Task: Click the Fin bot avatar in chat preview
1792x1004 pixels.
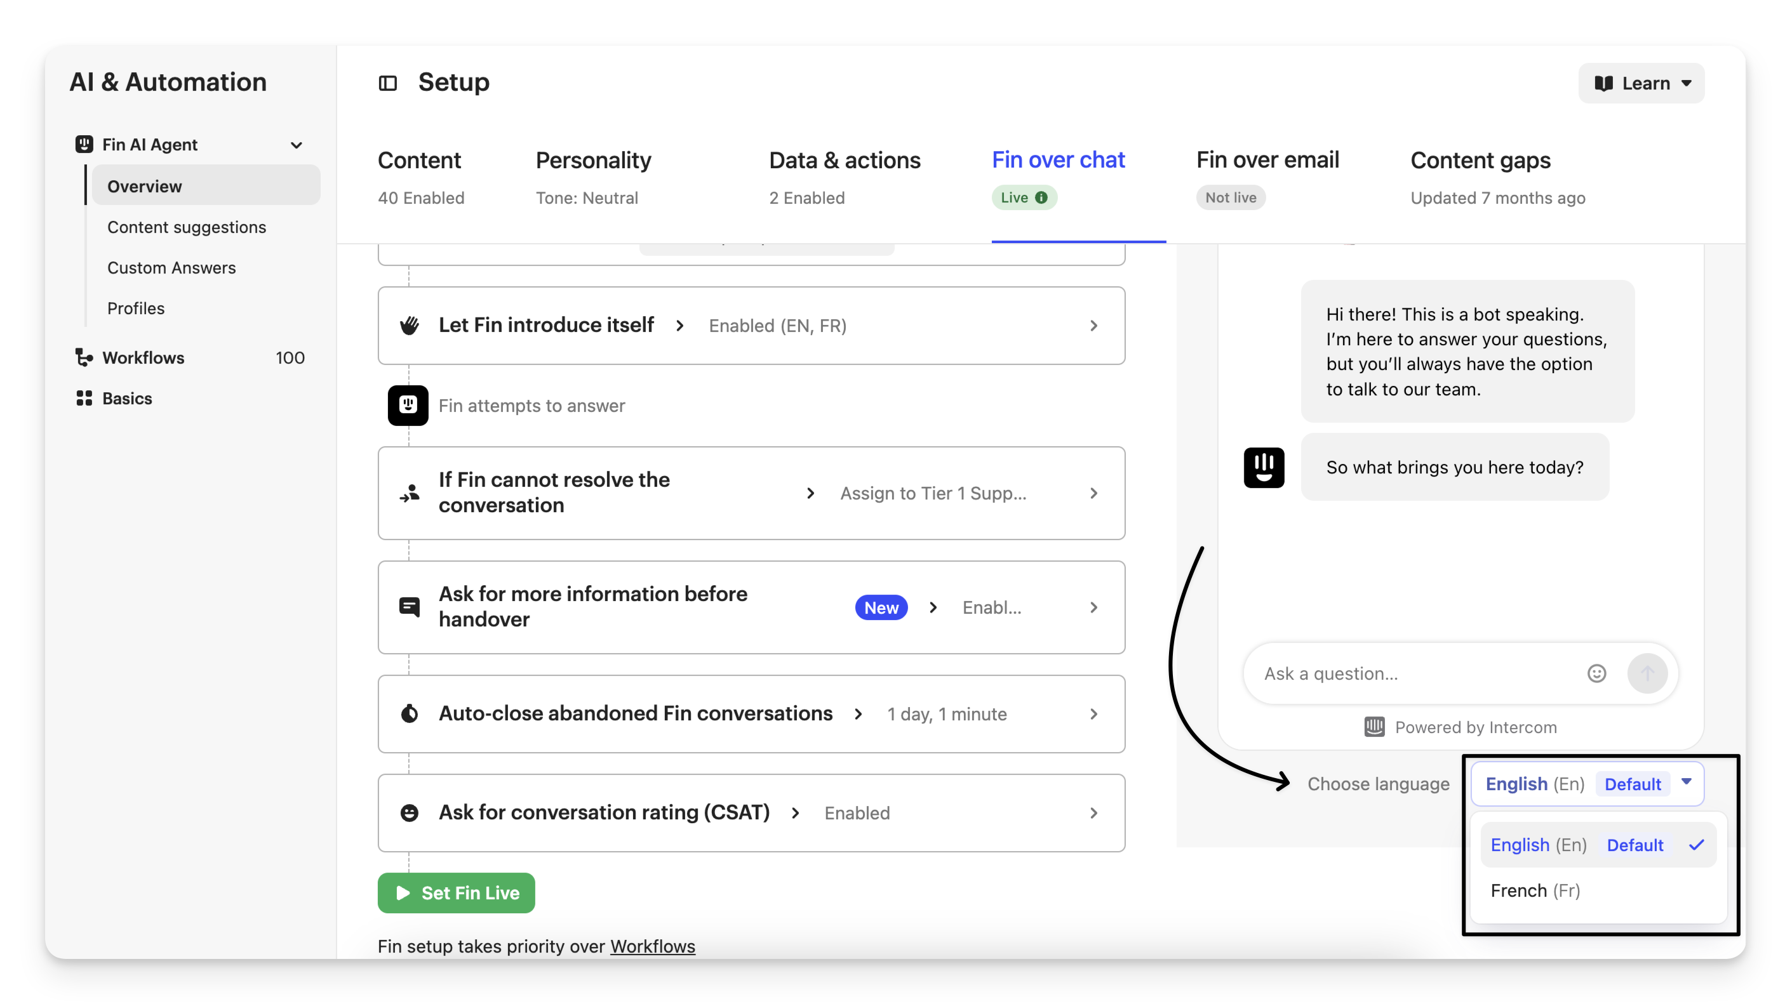Action: 1263,467
